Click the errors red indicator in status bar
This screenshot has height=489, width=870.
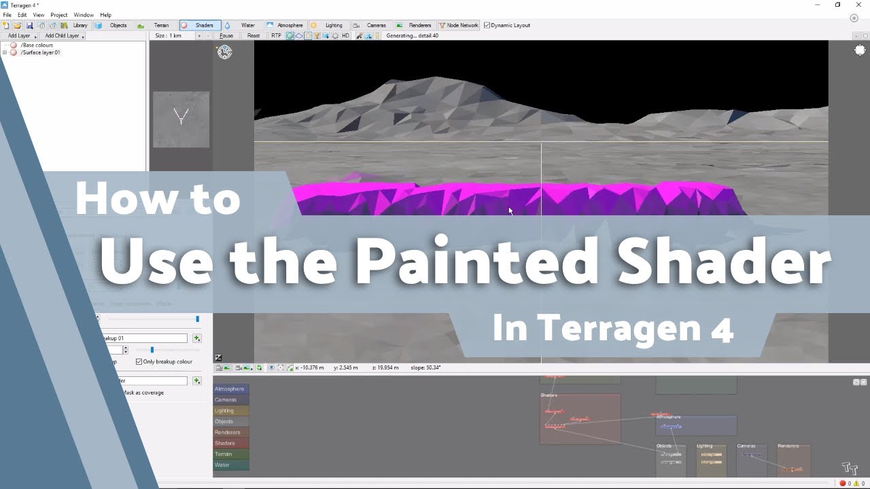(x=843, y=484)
